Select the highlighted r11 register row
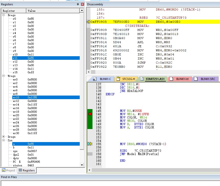This screenshot has height=186, width=220. [x=46, y=58]
